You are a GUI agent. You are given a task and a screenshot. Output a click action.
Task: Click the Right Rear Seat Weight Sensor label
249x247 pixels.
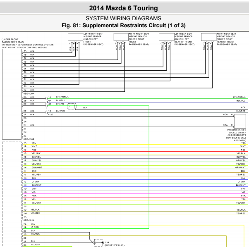(x=227, y=39)
